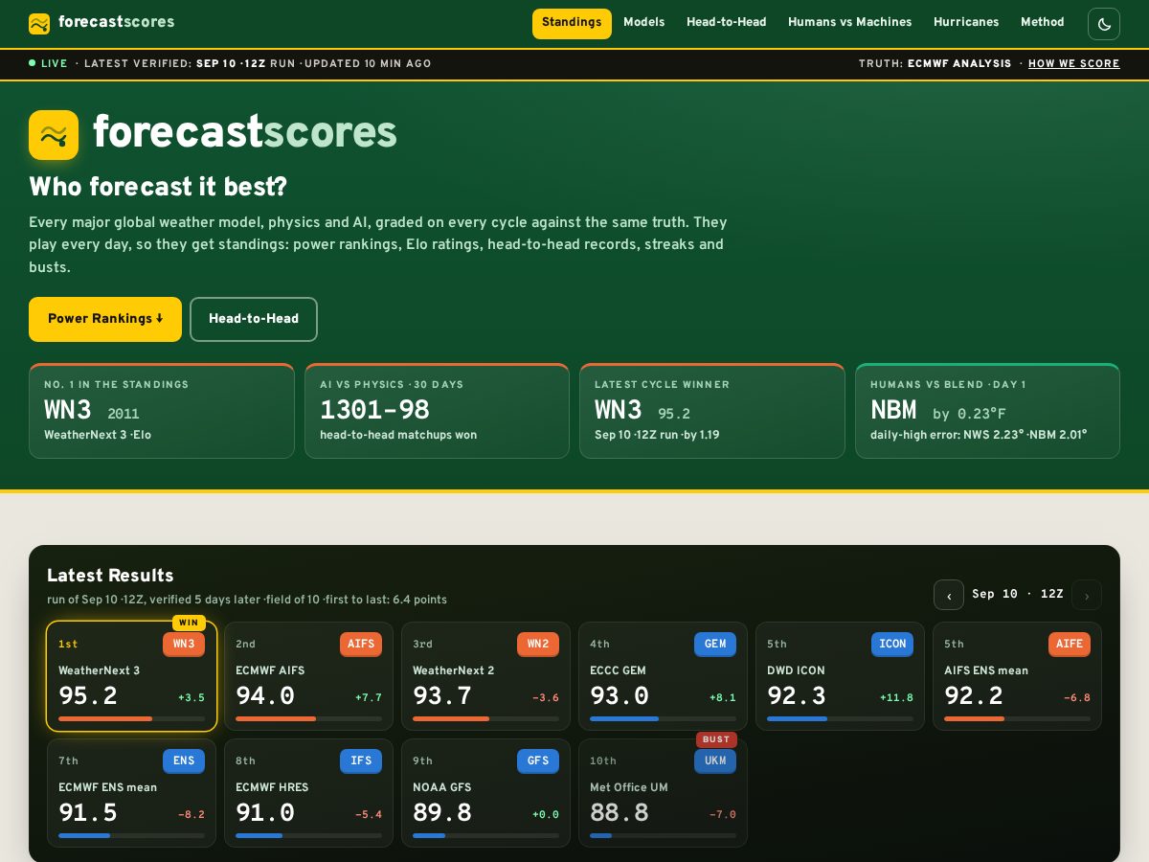
Task: Click the WN2 badge on WeatherNext 2 card
Action: point(538,645)
